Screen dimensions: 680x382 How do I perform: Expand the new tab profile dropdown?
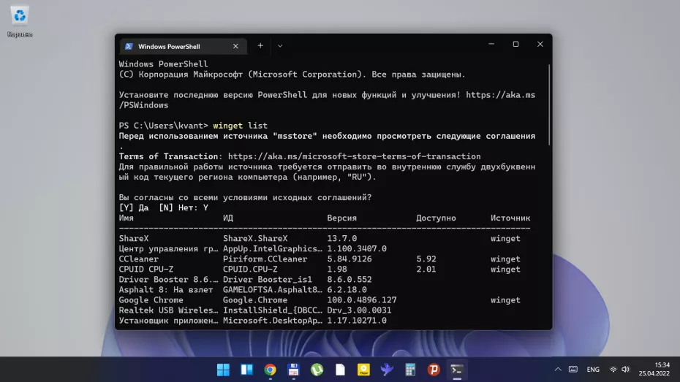[x=280, y=45]
